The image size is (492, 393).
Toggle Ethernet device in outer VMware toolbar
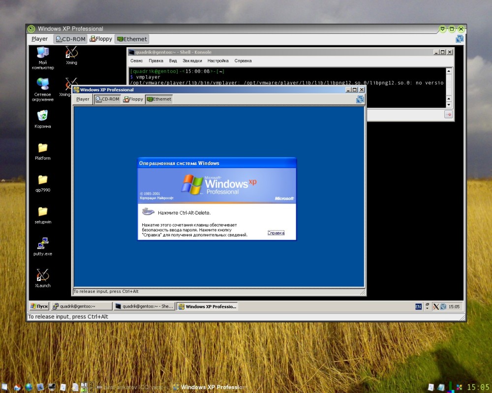tap(131, 39)
